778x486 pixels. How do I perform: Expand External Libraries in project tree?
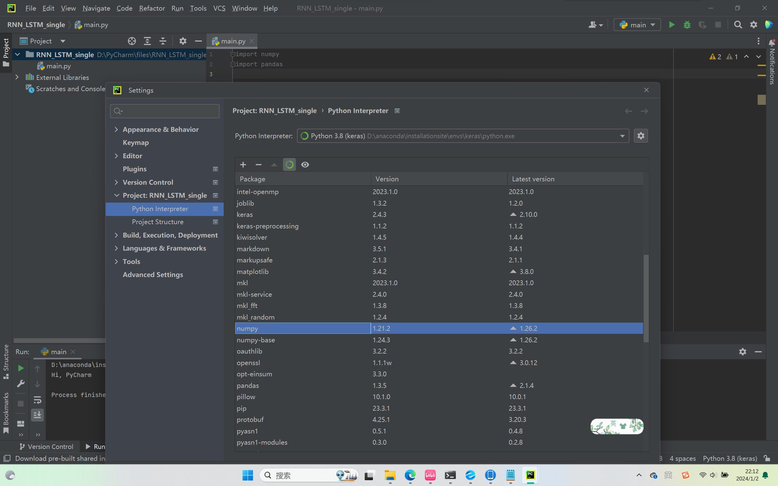tap(17, 77)
